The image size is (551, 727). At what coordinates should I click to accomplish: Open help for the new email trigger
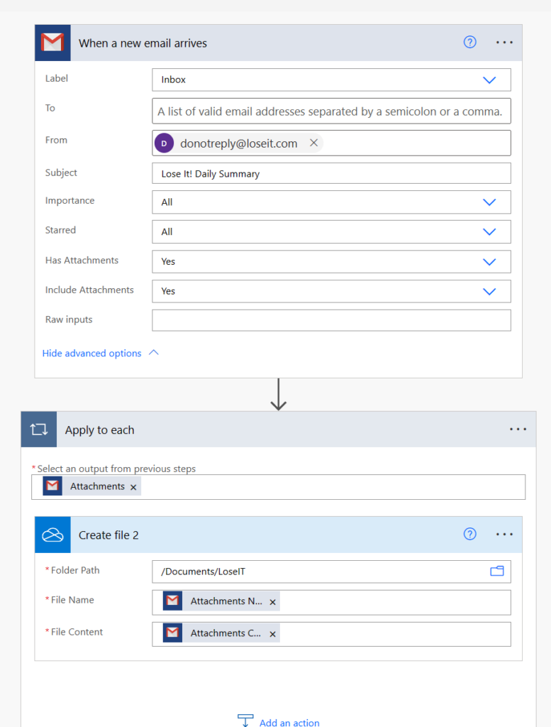tap(469, 43)
